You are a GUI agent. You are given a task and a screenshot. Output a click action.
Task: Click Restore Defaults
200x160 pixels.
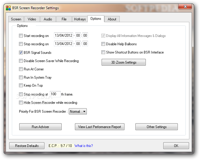tap(27, 146)
